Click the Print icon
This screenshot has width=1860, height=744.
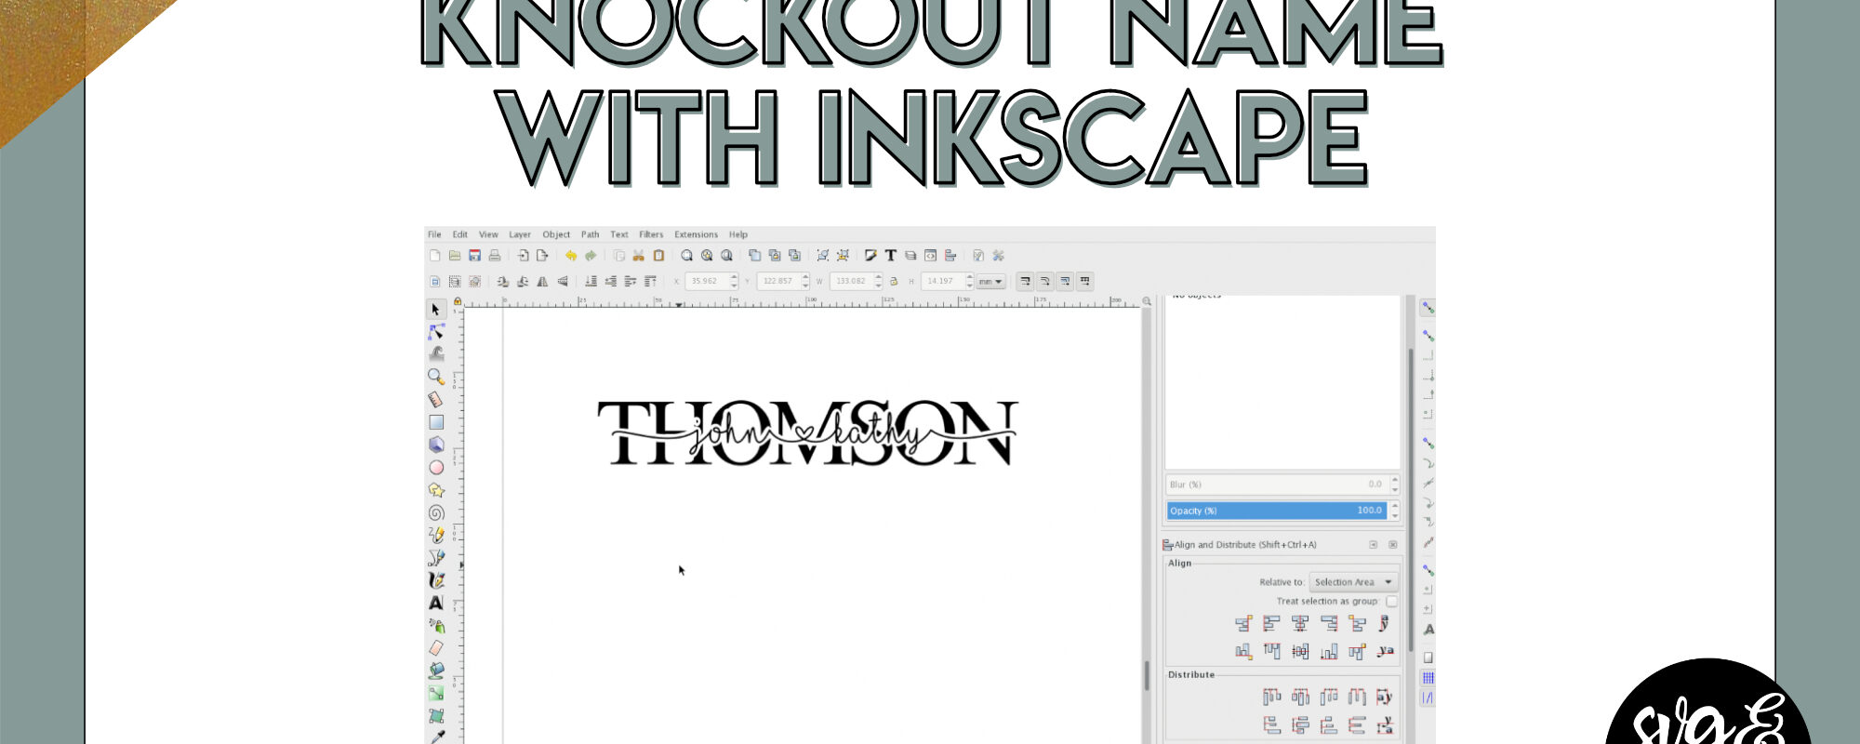click(495, 256)
